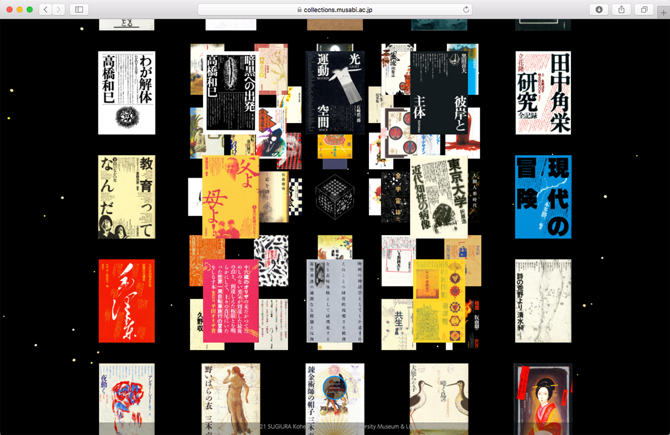Click the Safari forward navigation arrow
This screenshot has width=670, height=435.
coord(59,9)
